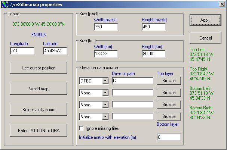The height and width of the screenshot is (150, 227).
Task: Open the World map button
Action: coord(39,89)
